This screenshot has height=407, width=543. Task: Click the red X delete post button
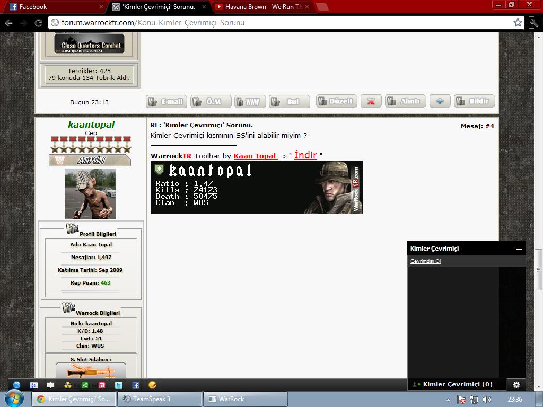[x=371, y=101]
